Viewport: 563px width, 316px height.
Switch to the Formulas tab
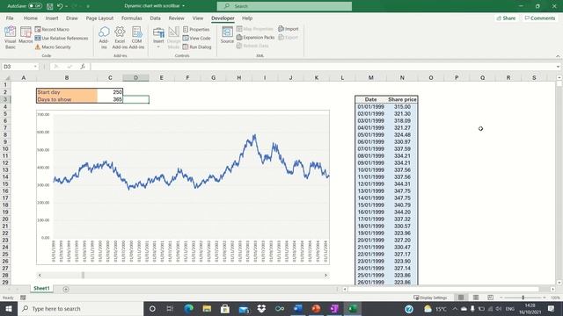131,18
